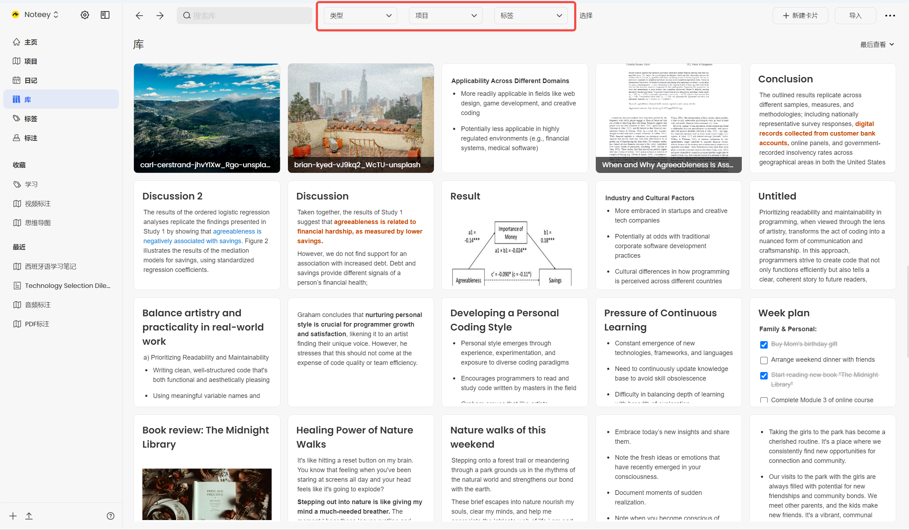Open the 视频标注 favorite project
This screenshot has width=909, height=530.
click(61, 204)
